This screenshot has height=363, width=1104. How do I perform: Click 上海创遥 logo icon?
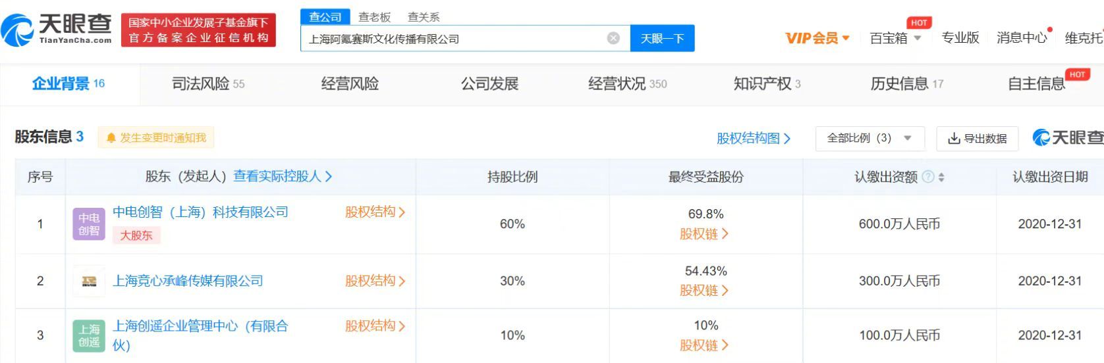coord(89,335)
